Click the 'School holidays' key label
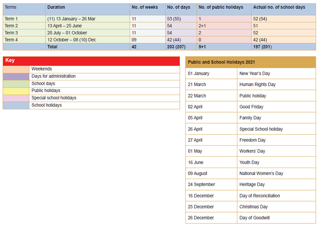 (x=47, y=105)
